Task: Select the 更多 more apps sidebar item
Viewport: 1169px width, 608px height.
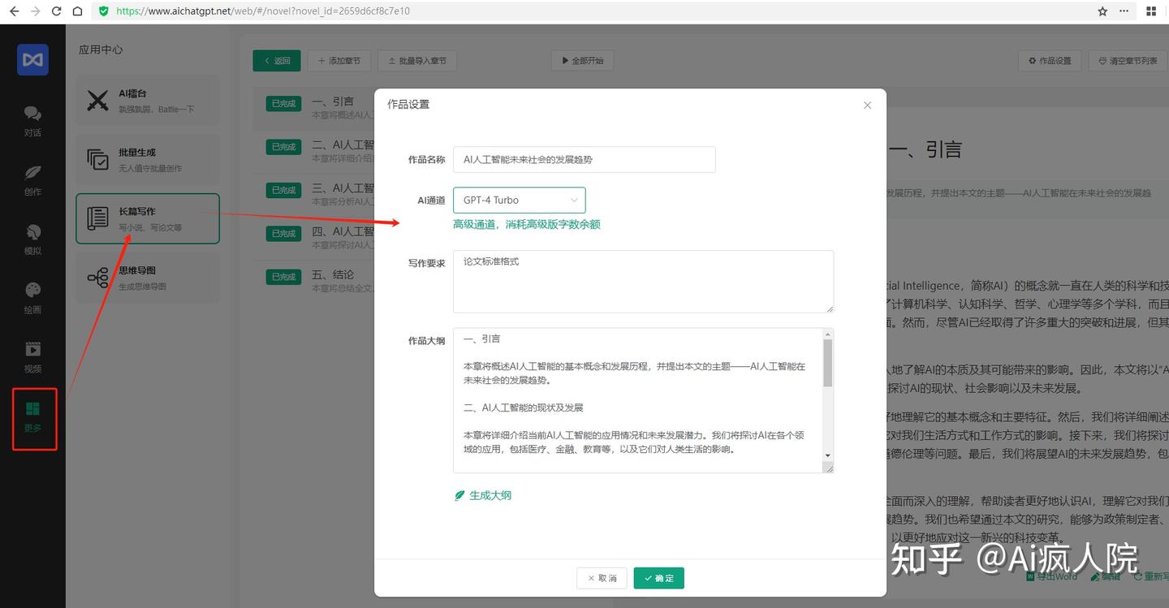Action: [33, 417]
